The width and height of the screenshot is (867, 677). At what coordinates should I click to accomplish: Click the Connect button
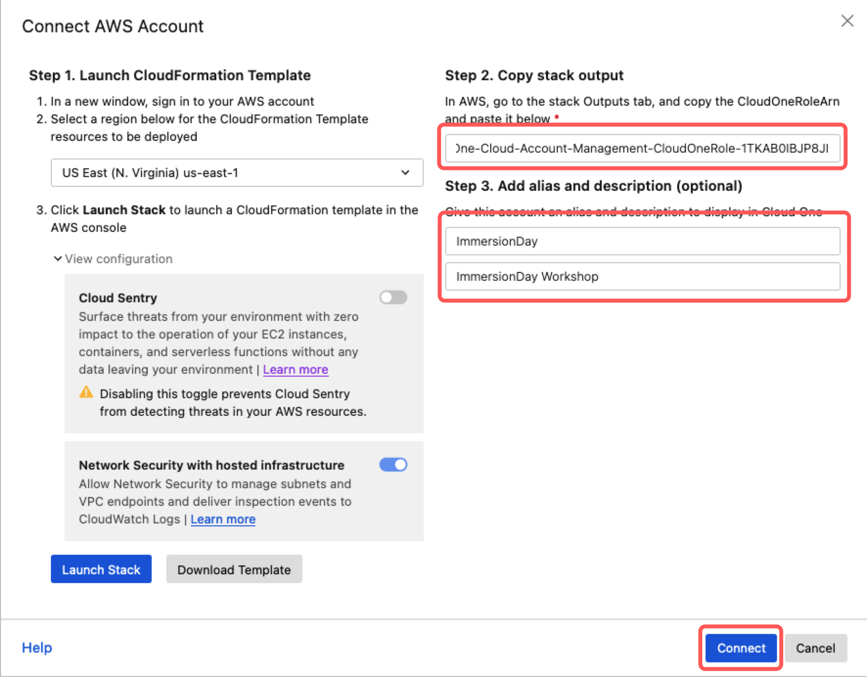[741, 648]
